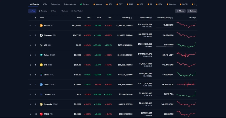This screenshot has height=118, width=226.
Task: Click the Tether coin logo
Action: (41, 55)
